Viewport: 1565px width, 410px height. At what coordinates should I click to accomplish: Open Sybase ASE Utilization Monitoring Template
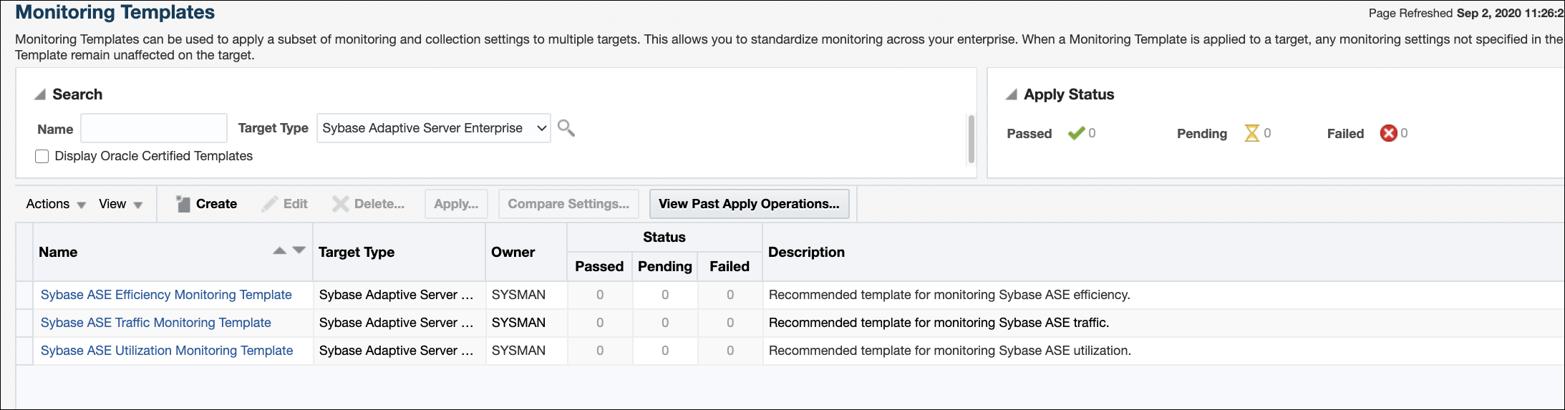coord(167,351)
